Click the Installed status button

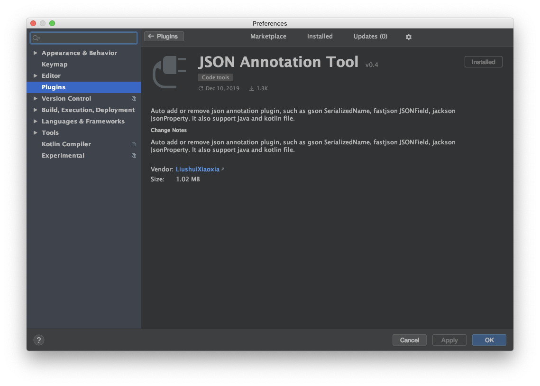(484, 62)
